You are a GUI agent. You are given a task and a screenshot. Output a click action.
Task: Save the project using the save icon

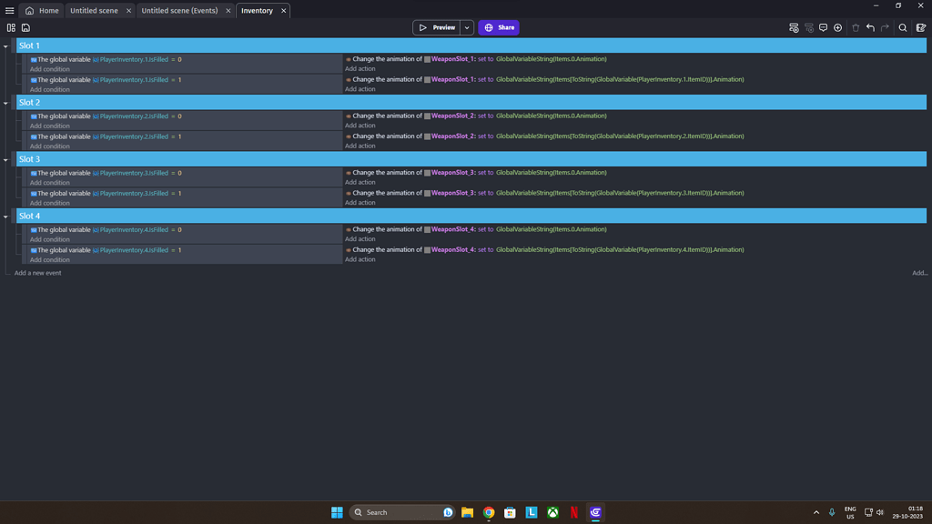[x=26, y=27]
